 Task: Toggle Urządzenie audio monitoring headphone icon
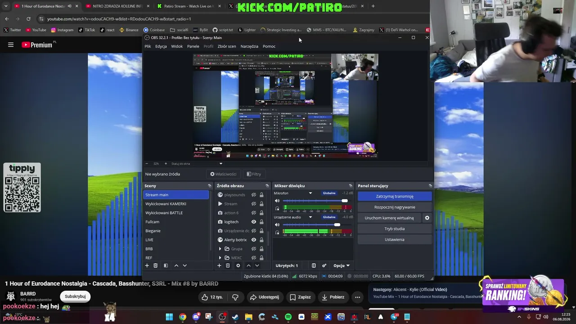click(x=277, y=232)
